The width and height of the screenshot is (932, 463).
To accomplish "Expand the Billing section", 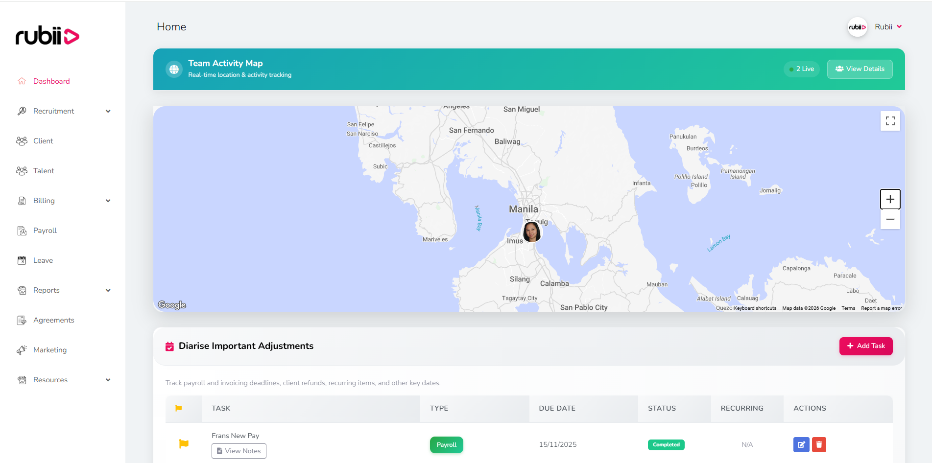I will coord(108,201).
